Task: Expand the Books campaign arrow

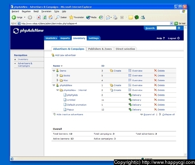Action: click(x=57, y=75)
